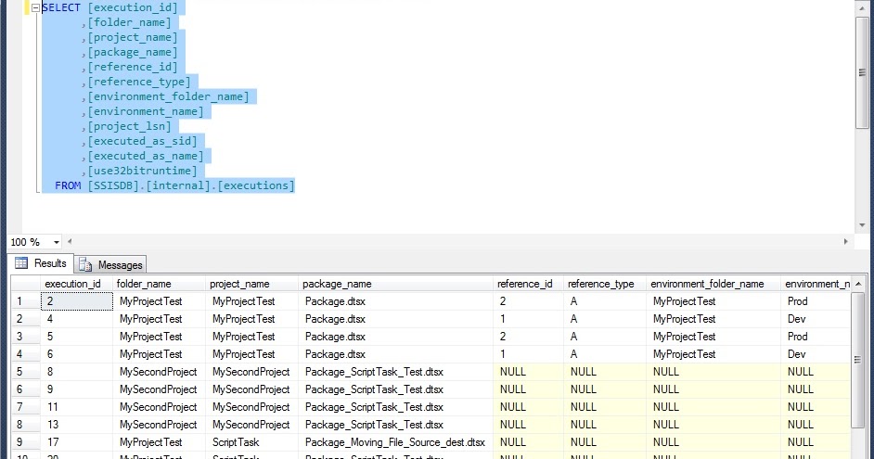Screen dimensions: 874x459
Task: Select the reference_id NULL cell in row 7
Action: tap(529, 407)
